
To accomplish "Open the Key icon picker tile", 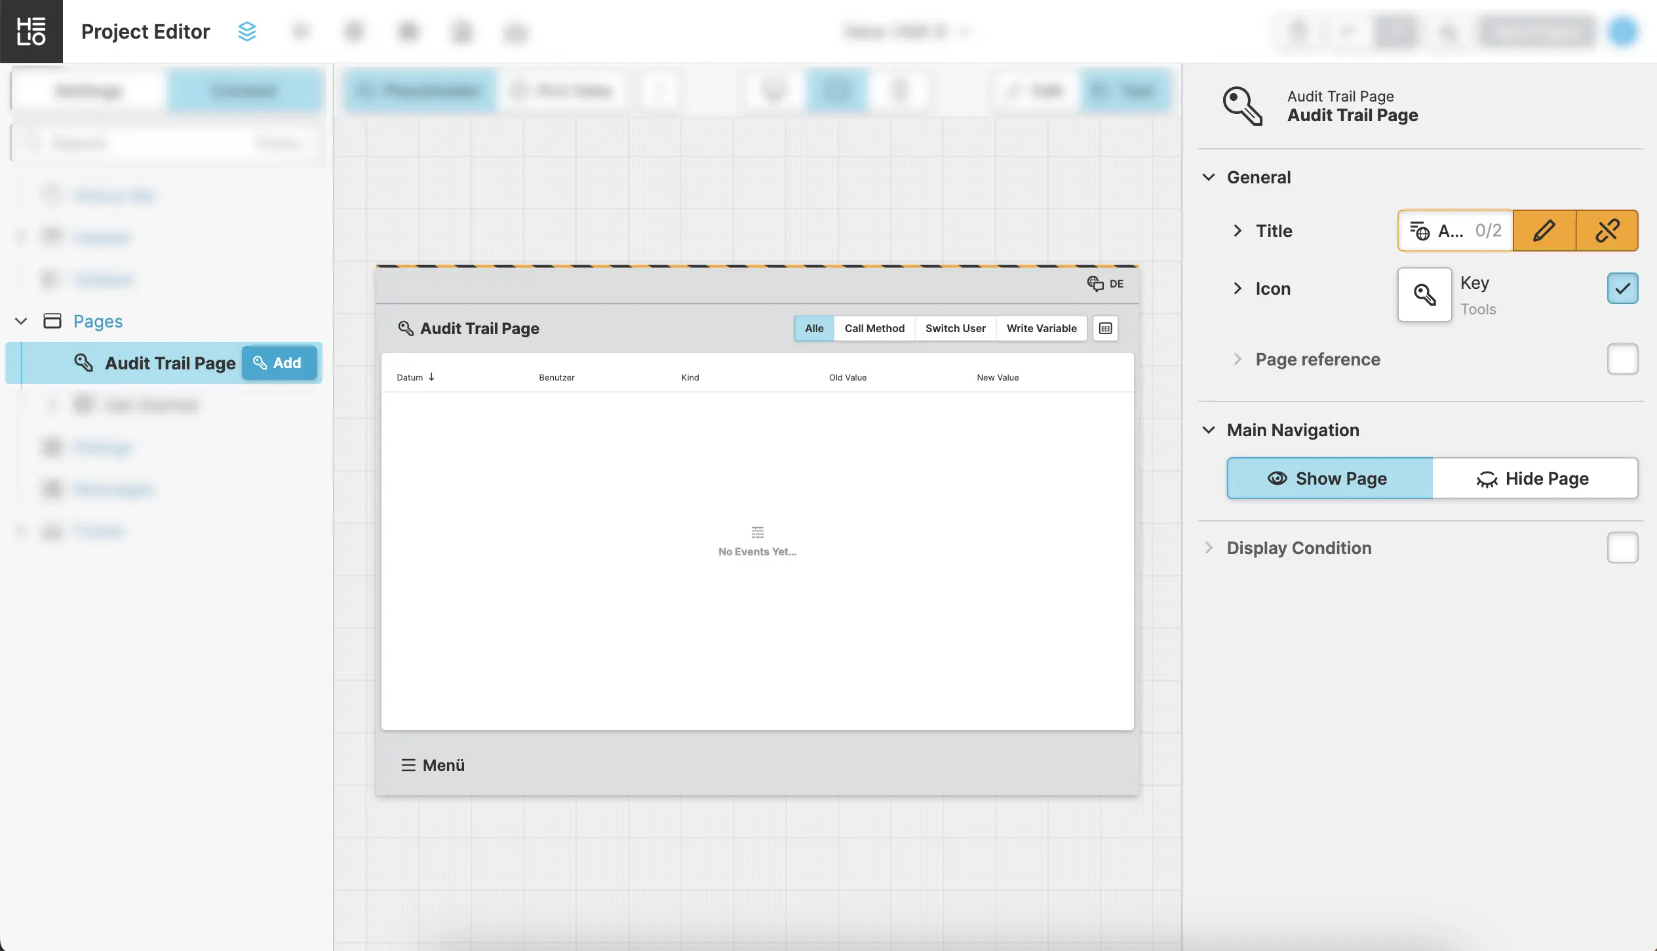I will 1424,294.
